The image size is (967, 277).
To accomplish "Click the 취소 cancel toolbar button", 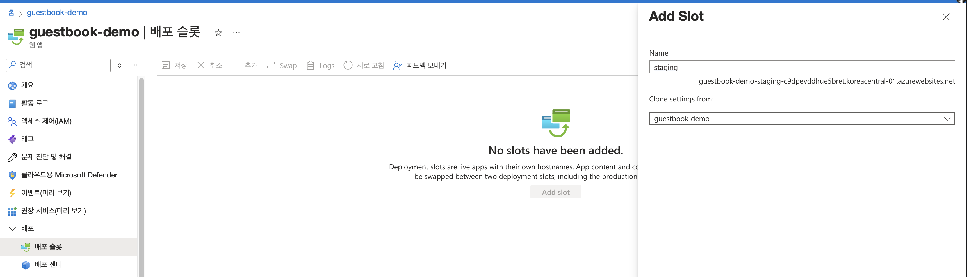I will point(209,65).
